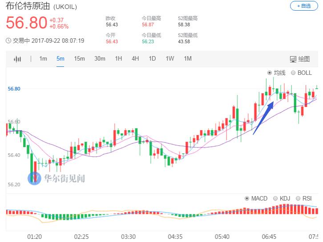Select the RSI indicator radio
The image size is (323, 242).
[x=298, y=198]
